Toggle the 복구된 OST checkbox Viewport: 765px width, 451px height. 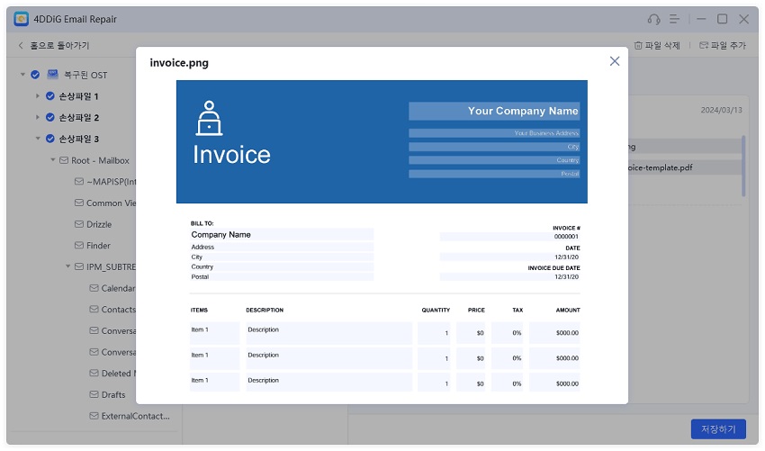point(35,75)
